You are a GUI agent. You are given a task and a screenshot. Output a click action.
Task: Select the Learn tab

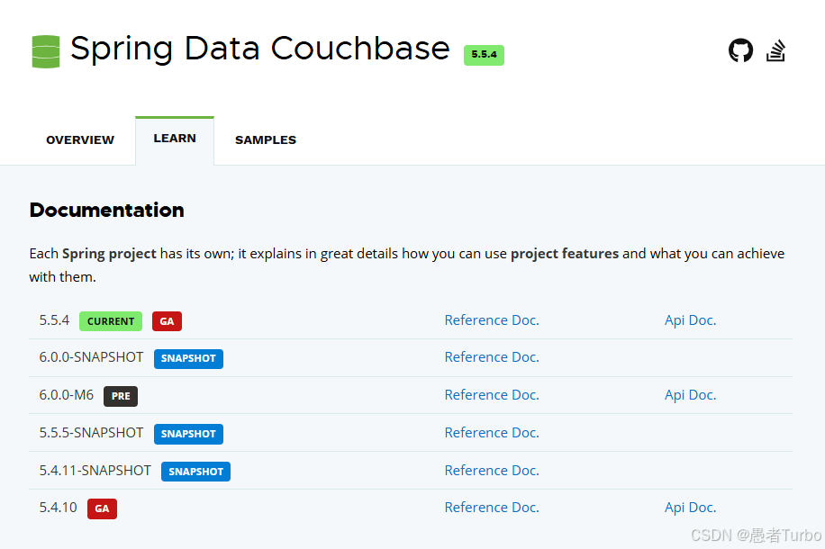(x=175, y=139)
